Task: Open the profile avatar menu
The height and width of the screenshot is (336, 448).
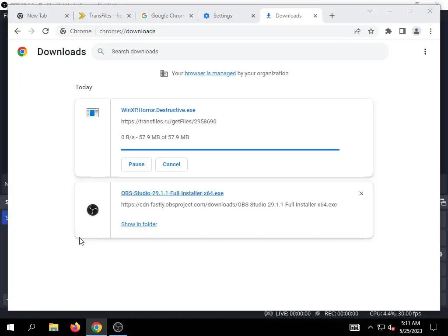Action: tap(416, 31)
